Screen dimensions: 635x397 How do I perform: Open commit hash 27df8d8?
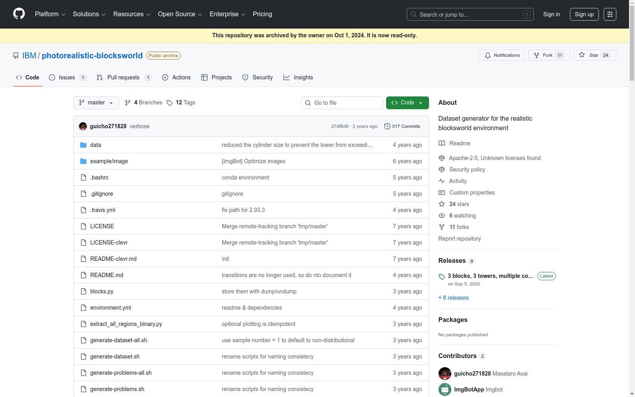click(x=340, y=126)
